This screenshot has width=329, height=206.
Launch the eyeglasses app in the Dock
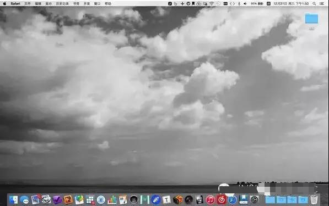46,199
